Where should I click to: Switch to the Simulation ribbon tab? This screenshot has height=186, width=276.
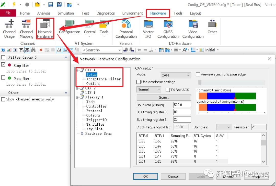tap(66, 13)
